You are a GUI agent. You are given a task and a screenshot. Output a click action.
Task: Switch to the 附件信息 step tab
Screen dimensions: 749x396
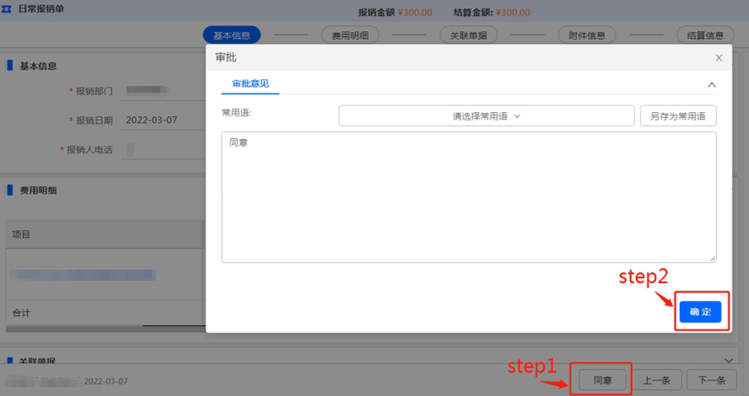coord(586,35)
